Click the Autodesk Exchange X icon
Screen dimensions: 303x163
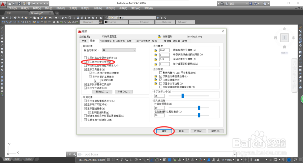(251, 4)
